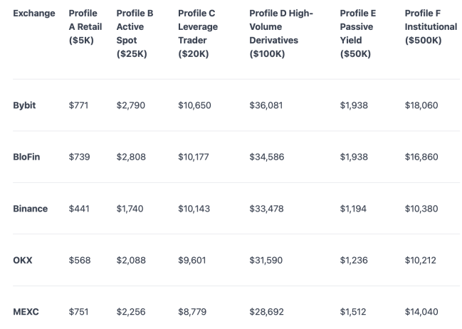Select the Binance row label
The height and width of the screenshot is (329, 462).
(30, 209)
